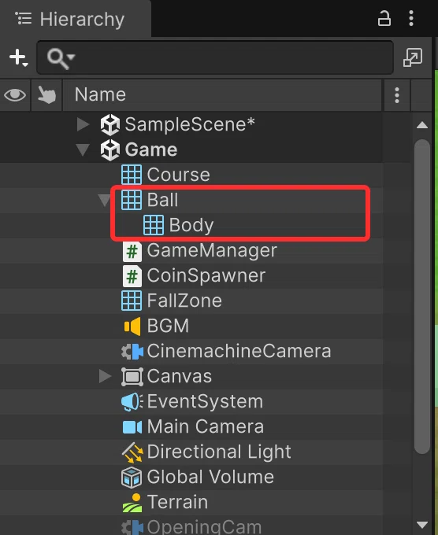Collapse the Game scene arrow
The image size is (438, 535).
[83, 149]
